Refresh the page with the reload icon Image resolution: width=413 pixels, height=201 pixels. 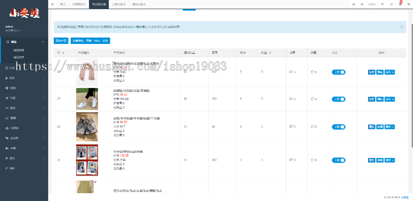pyautogui.click(x=391, y=4)
